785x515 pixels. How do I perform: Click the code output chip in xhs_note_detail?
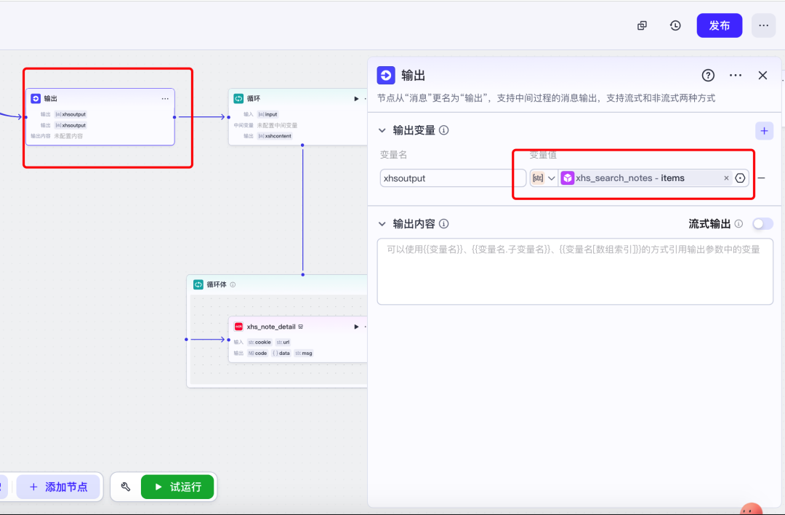(257, 354)
